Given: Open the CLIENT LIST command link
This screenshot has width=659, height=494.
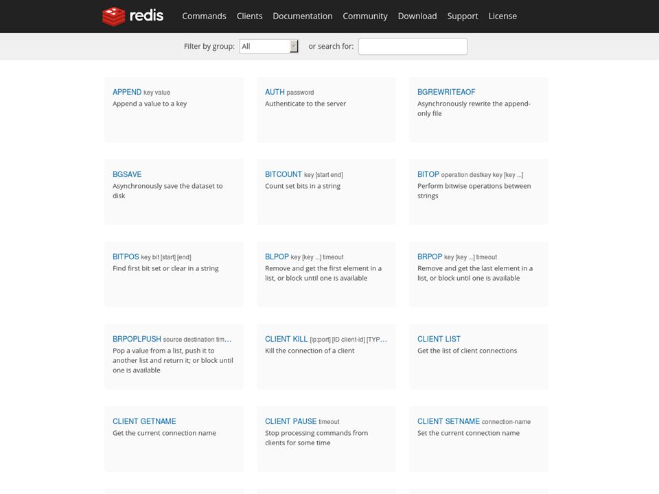Looking at the screenshot, I should (x=439, y=339).
